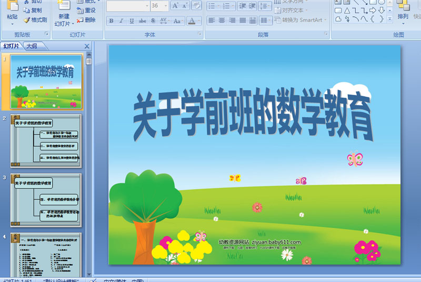The height and width of the screenshot is (282, 421).
Task: Switch to the Outline (大纲) tab
Action: point(32,46)
